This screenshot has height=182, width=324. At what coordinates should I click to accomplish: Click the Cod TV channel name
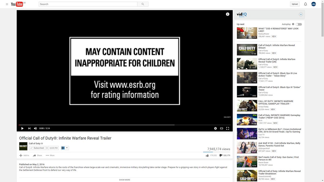261,134
